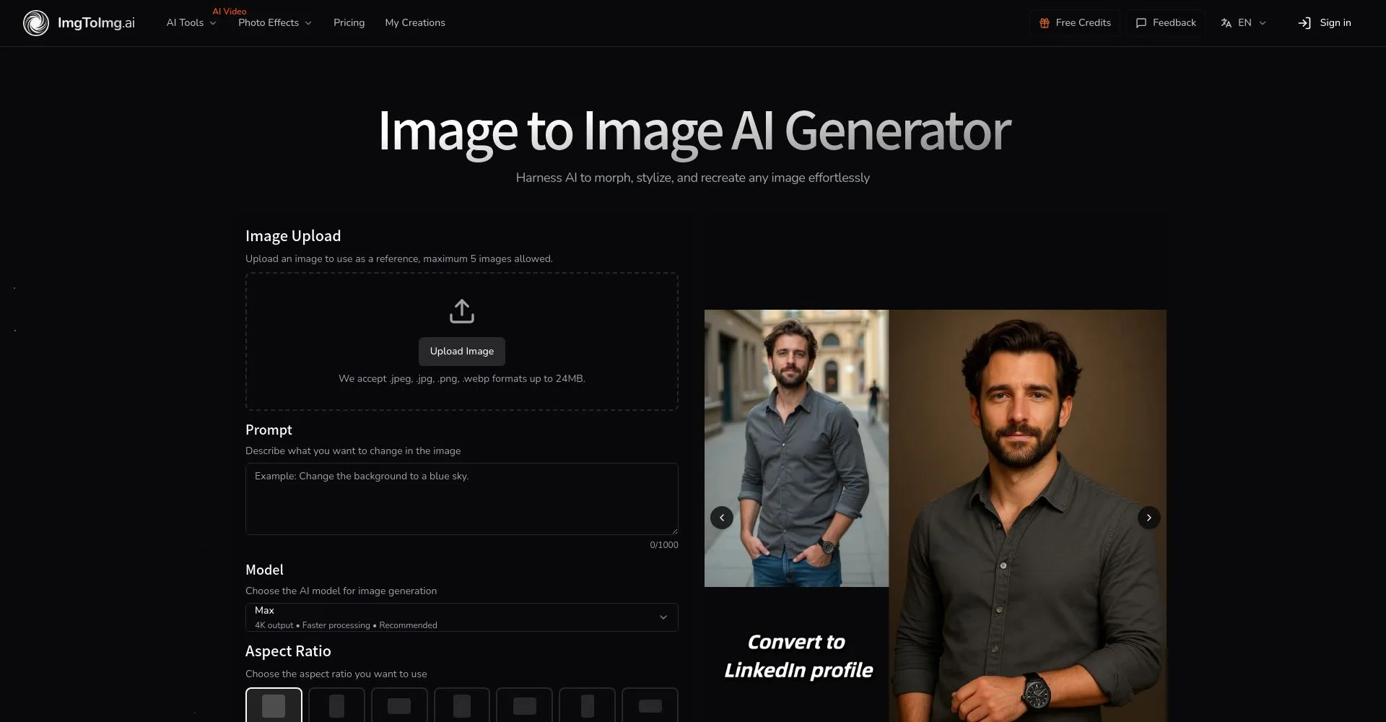Open the Model selection dropdown showing Max
This screenshot has width=1386, height=722.
tap(461, 617)
